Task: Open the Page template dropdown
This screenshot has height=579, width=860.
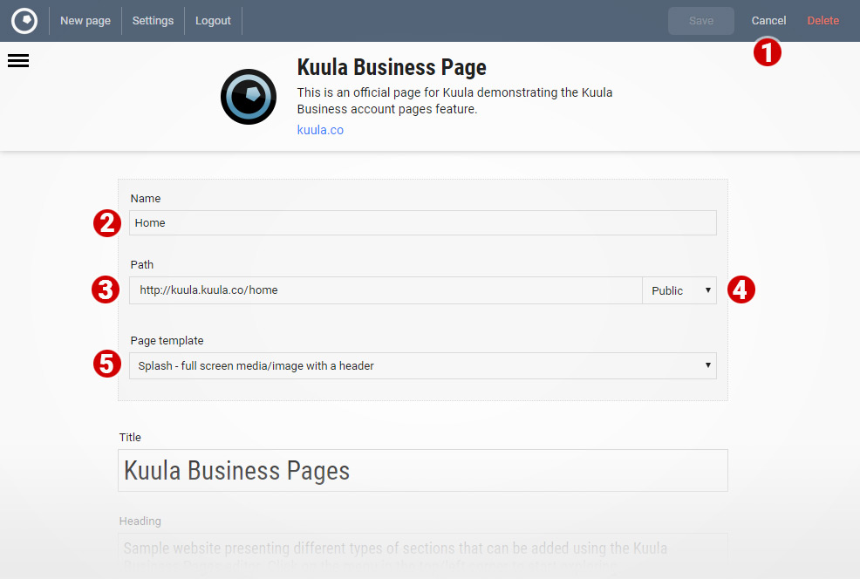Action: (423, 365)
